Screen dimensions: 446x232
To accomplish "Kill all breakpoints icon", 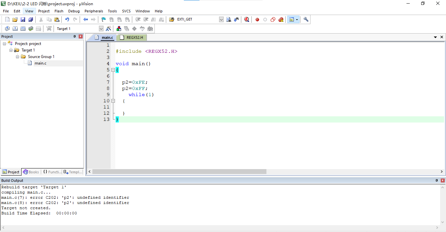I will pyautogui.click(x=281, y=20).
